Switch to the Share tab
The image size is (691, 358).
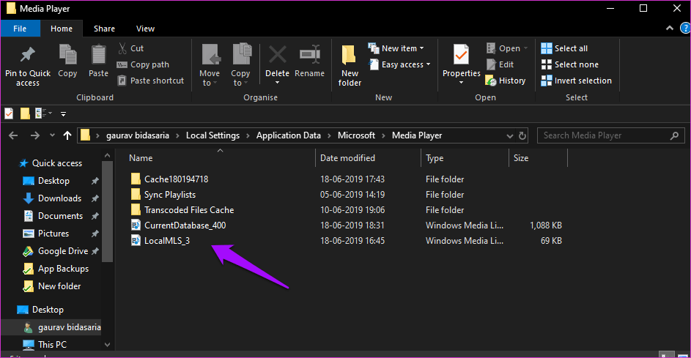[105, 29]
